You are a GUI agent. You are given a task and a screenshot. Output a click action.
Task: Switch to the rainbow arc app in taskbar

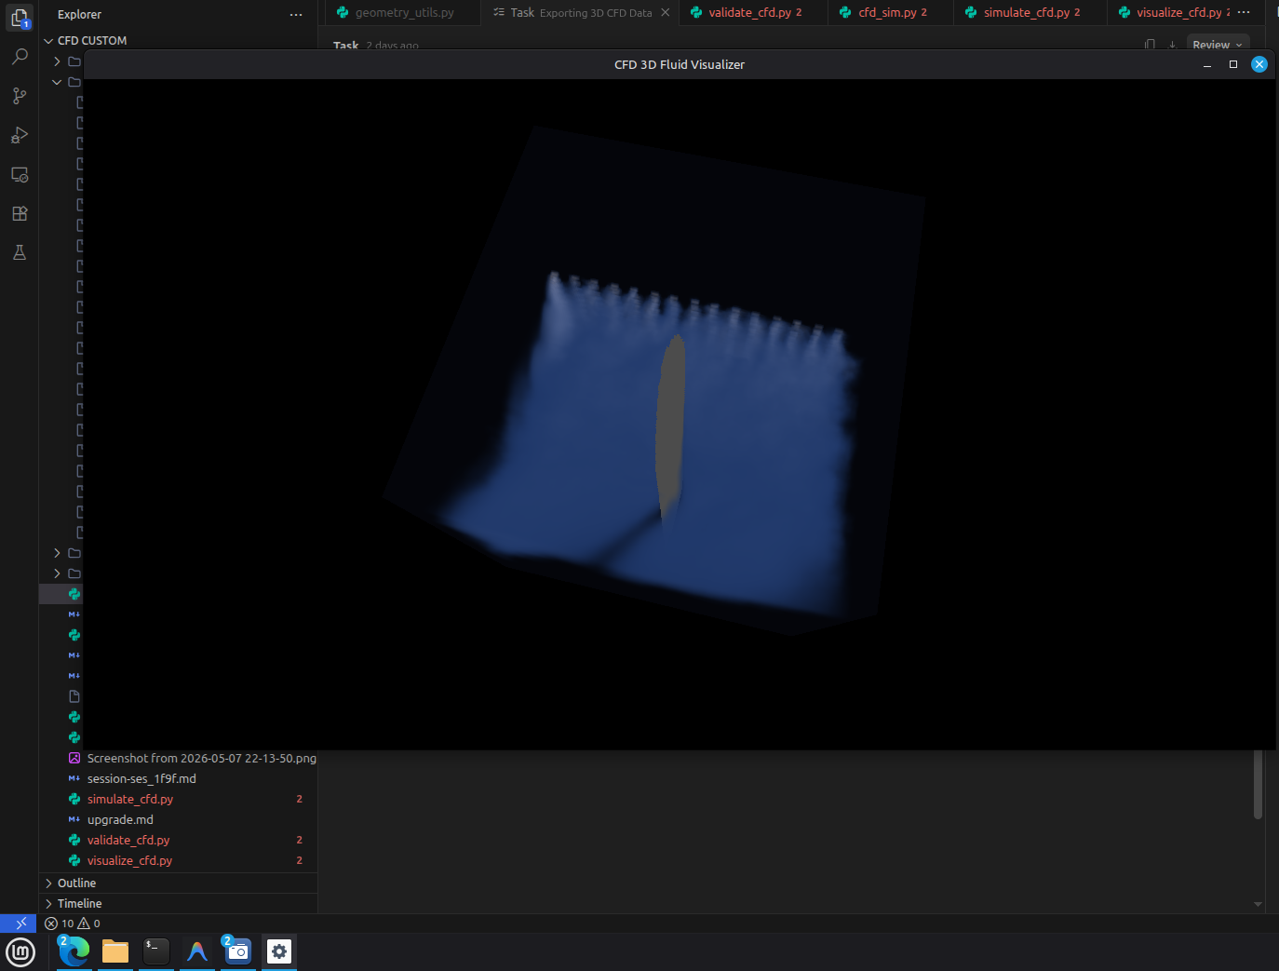click(197, 951)
